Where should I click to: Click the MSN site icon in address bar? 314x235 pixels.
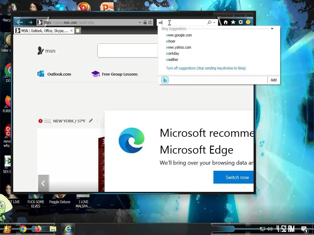40,22
